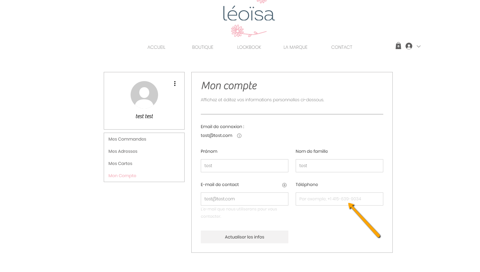Open the shopping bag cart icon
This screenshot has height=272, width=480.
(398, 46)
